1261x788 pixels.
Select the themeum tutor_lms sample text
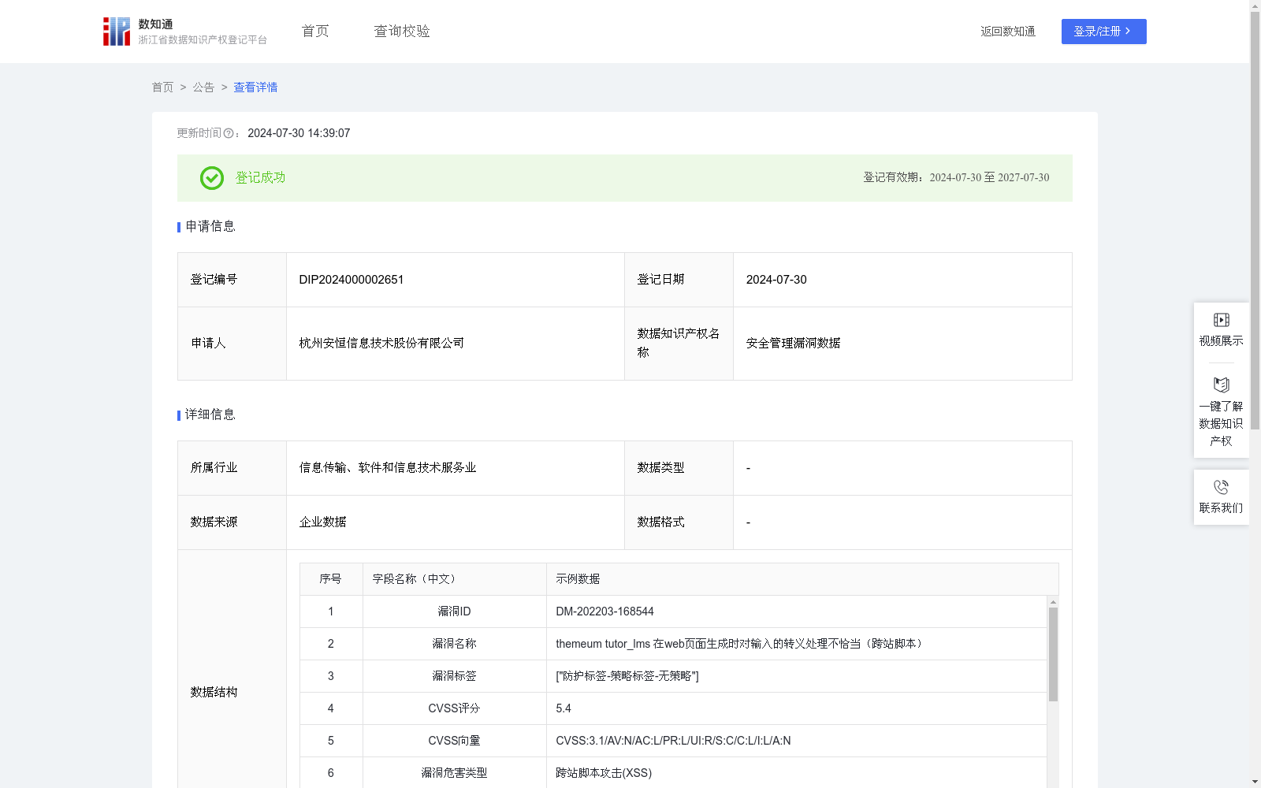741,644
